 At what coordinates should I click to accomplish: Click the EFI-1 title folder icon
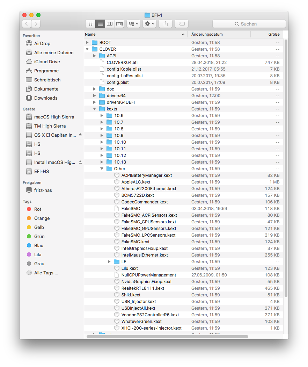(147, 15)
